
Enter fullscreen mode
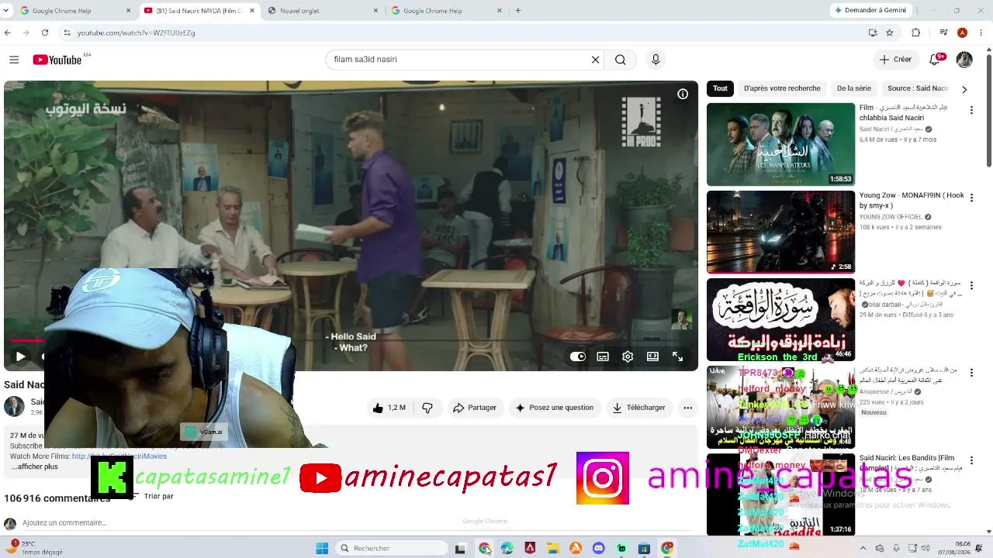pos(677,356)
